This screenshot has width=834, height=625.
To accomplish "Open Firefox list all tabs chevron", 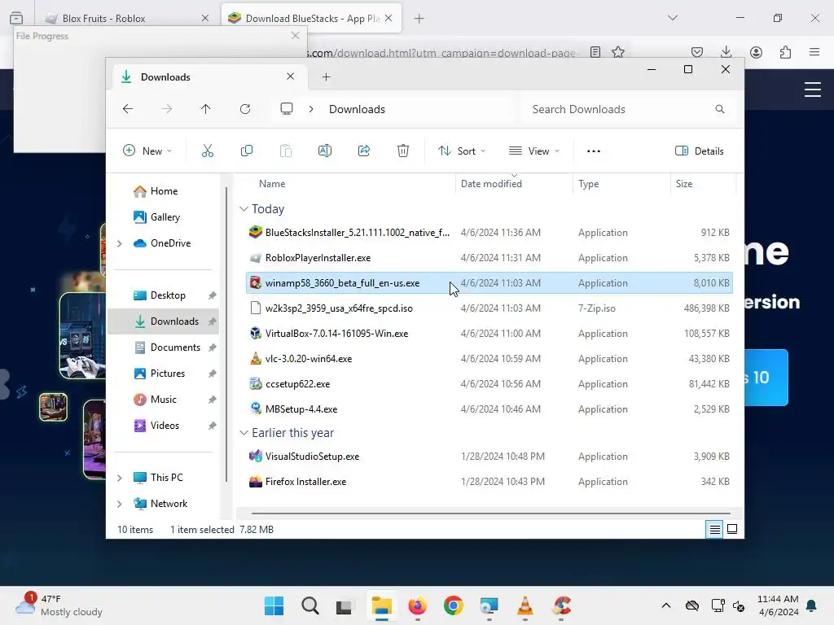I will pyautogui.click(x=673, y=18).
